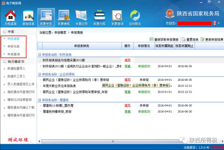Viewport: 224px width, 150px height.
Task: Click 未申报 status of 增值税(小规模) row
Action: click(144, 105)
